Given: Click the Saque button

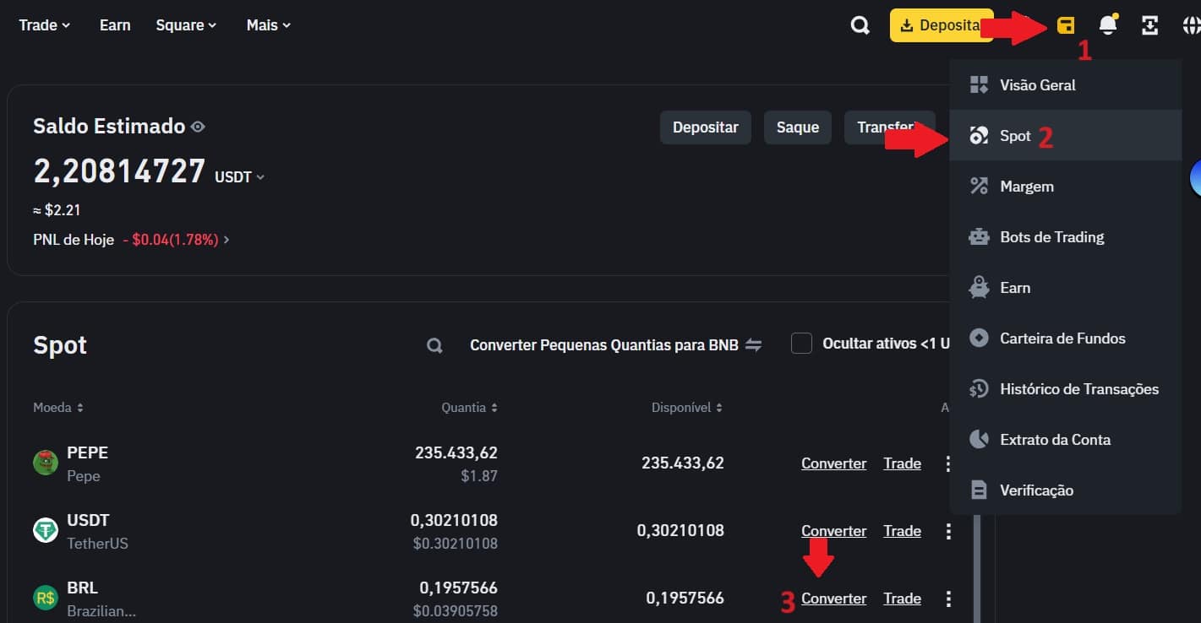Looking at the screenshot, I should [x=798, y=127].
